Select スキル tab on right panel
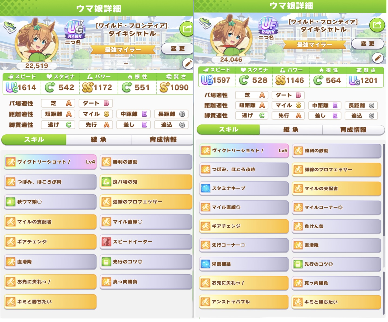The height and width of the screenshot is (322, 388). point(228,130)
